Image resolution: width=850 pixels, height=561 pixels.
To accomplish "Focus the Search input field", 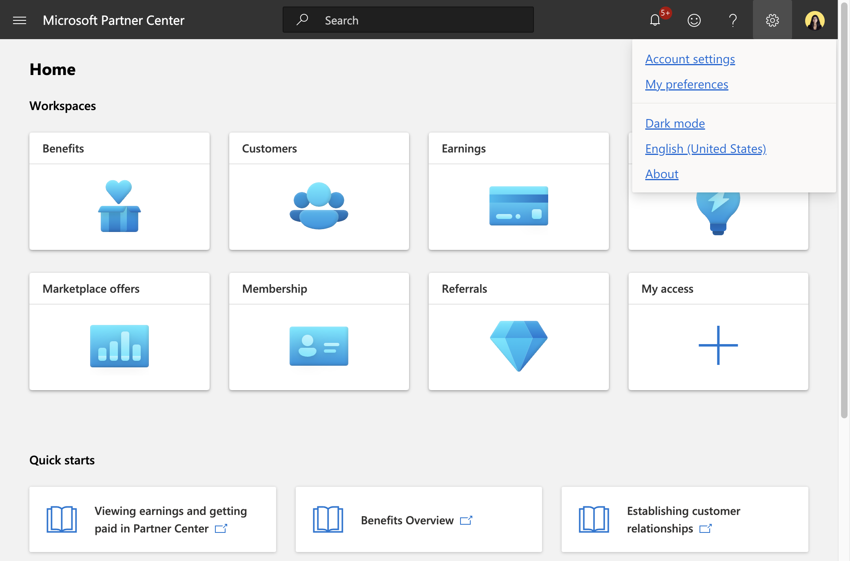I will (408, 20).
